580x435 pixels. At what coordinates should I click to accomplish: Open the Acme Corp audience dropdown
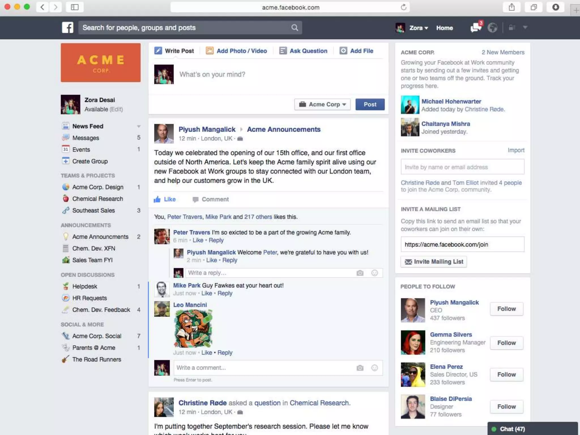[323, 104]
